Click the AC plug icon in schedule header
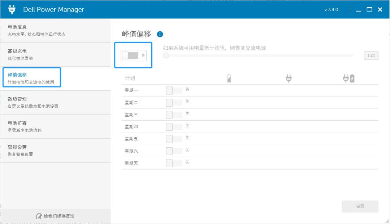390x224 pixels. [x=289, y=78]
